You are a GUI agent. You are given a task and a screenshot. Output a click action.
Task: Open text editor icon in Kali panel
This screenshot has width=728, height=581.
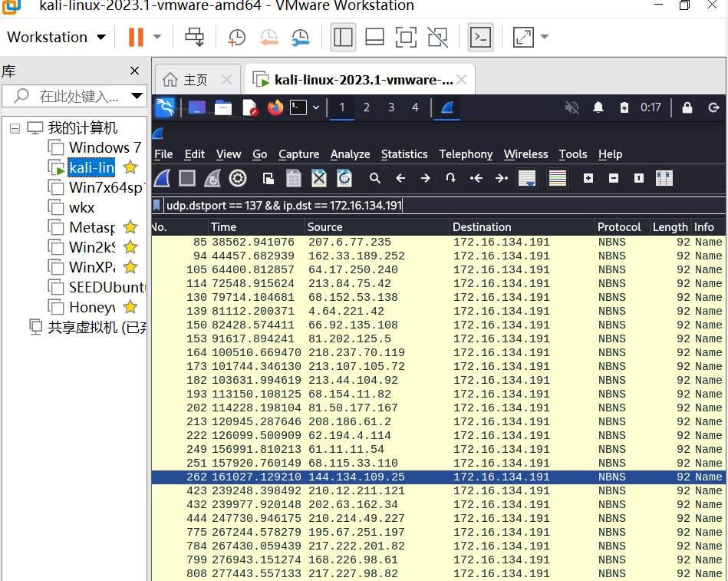(250, 107)
